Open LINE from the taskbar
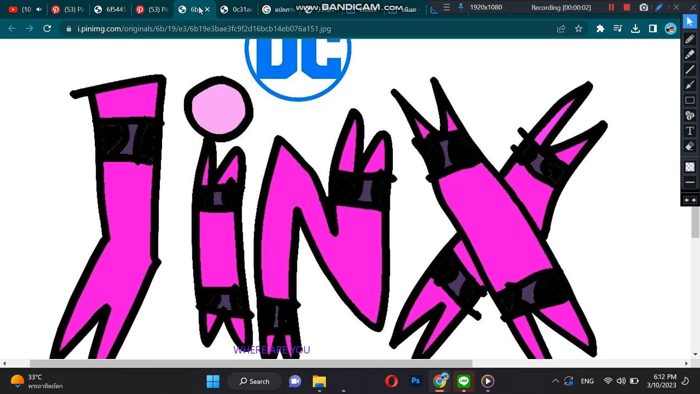 click(x=464, y=381)
